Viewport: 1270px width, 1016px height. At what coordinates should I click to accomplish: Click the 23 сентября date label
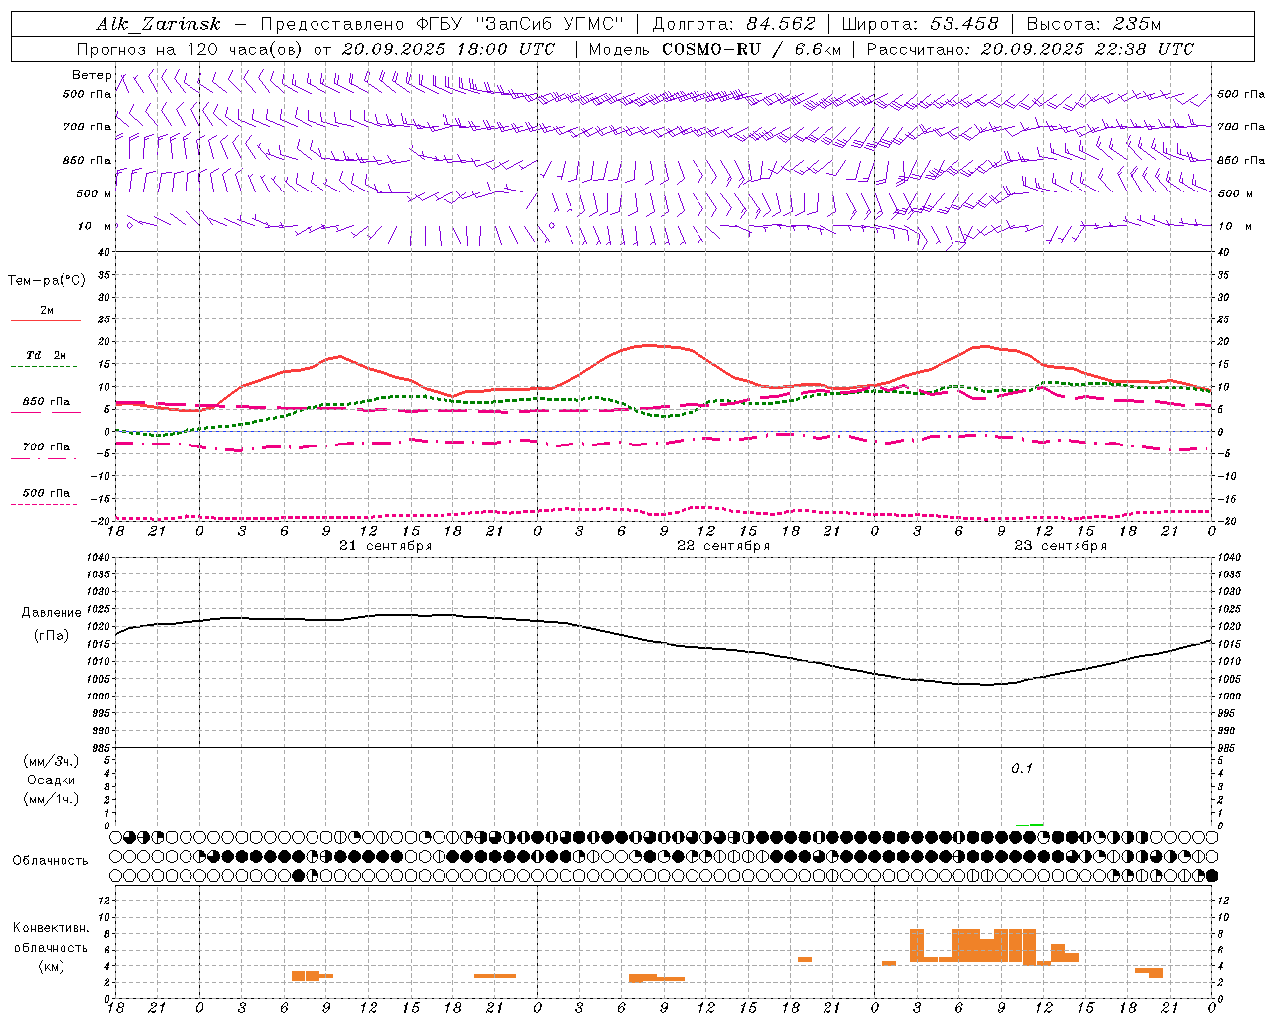pos(1061,546)
